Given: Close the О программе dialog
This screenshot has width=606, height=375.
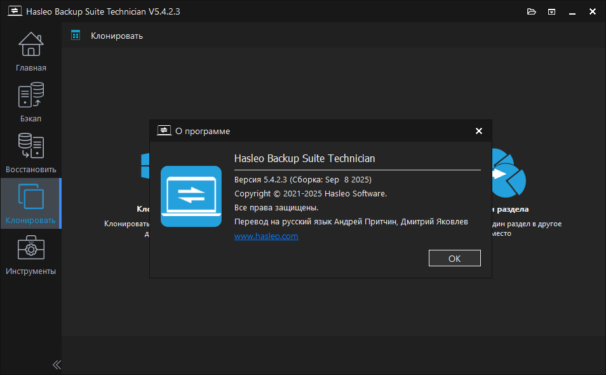Looking at the screenshot, I should (x=479, y=131).
